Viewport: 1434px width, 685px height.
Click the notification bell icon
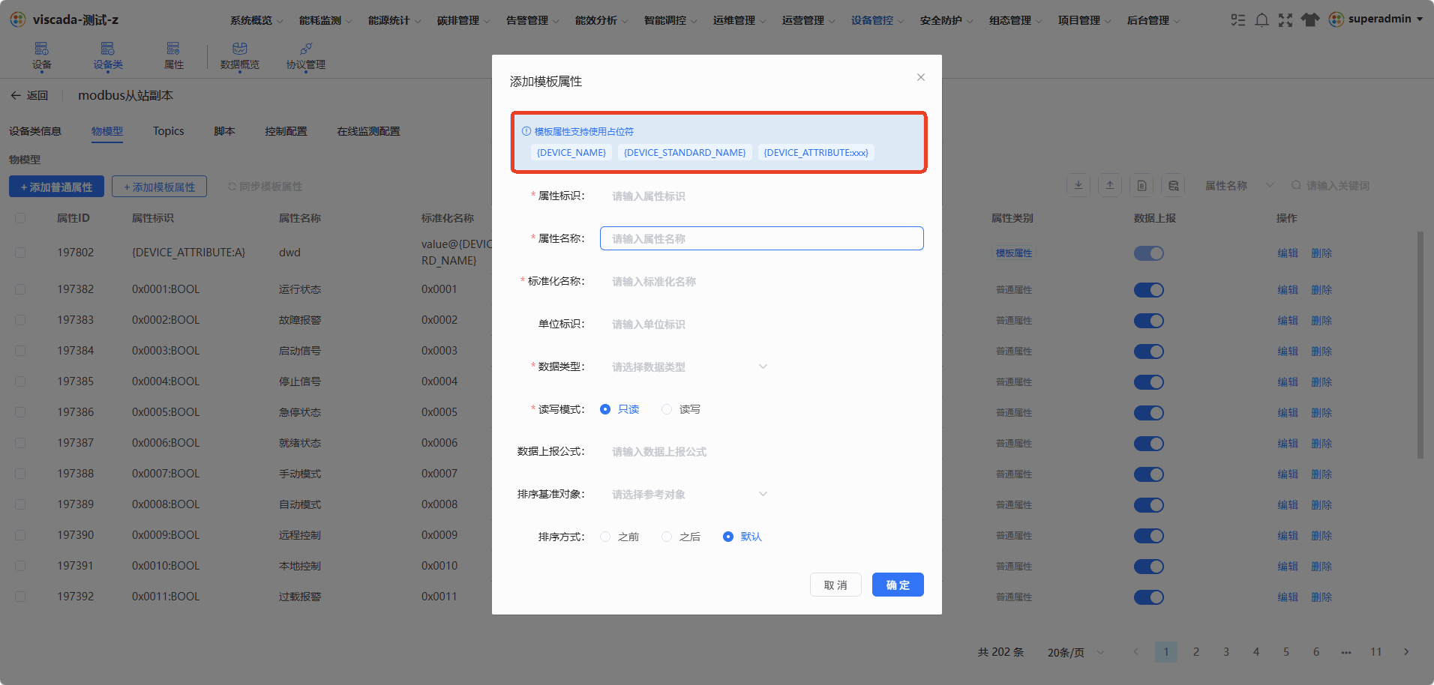click(1261, 20)
